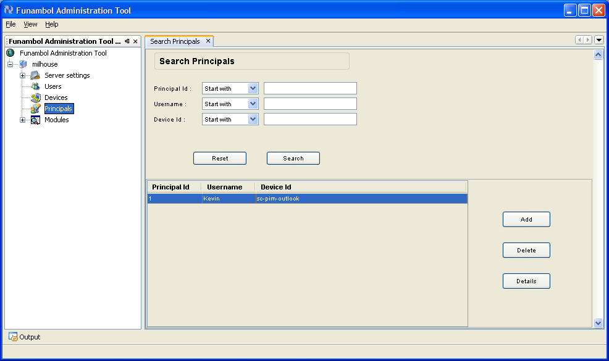The image size is (609, 361).
Task: Click the sc-pim-outlook device cell
Action: [361, 198]
